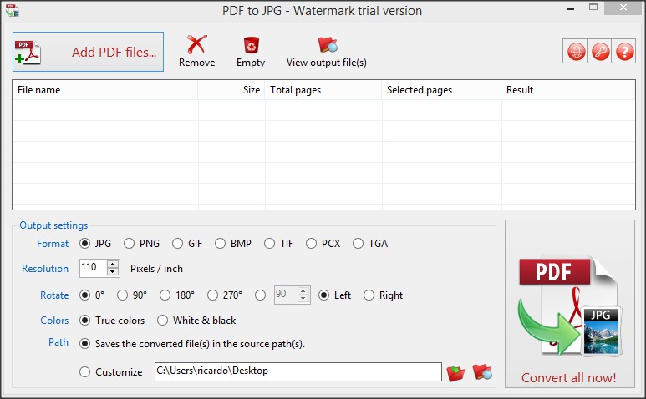This screenshot has height=399, width=646.
Task: Click the output path text field
Action: pyautogui.click(x=298, y=371)
